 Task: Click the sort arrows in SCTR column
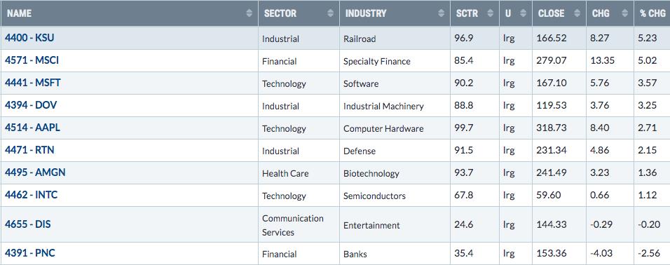coord(490,14)
